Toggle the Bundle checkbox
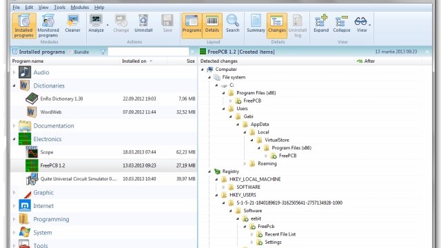Viewport: 441px width, 248px height. tap(71, 52)
